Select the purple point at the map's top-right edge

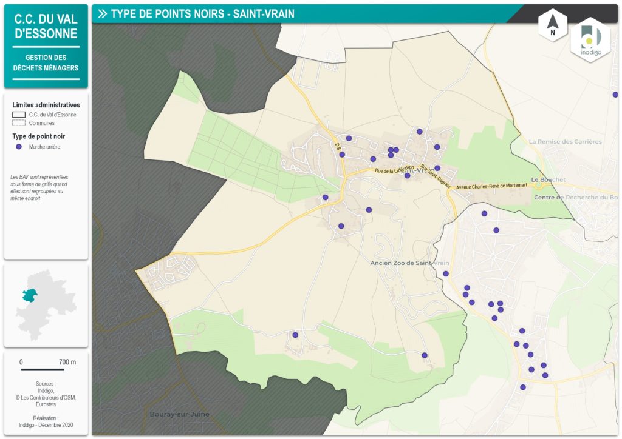click(x=615, y=95)
